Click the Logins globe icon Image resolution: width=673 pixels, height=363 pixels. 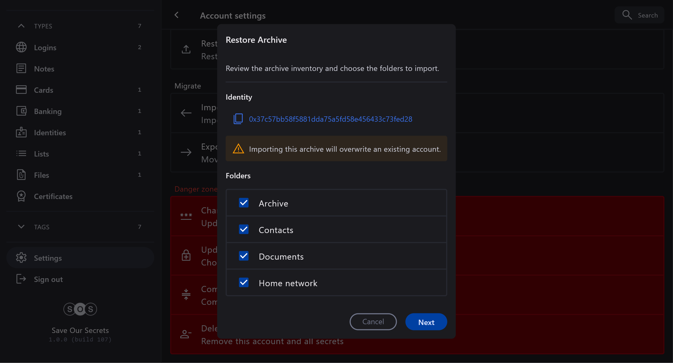pos(21,47)
